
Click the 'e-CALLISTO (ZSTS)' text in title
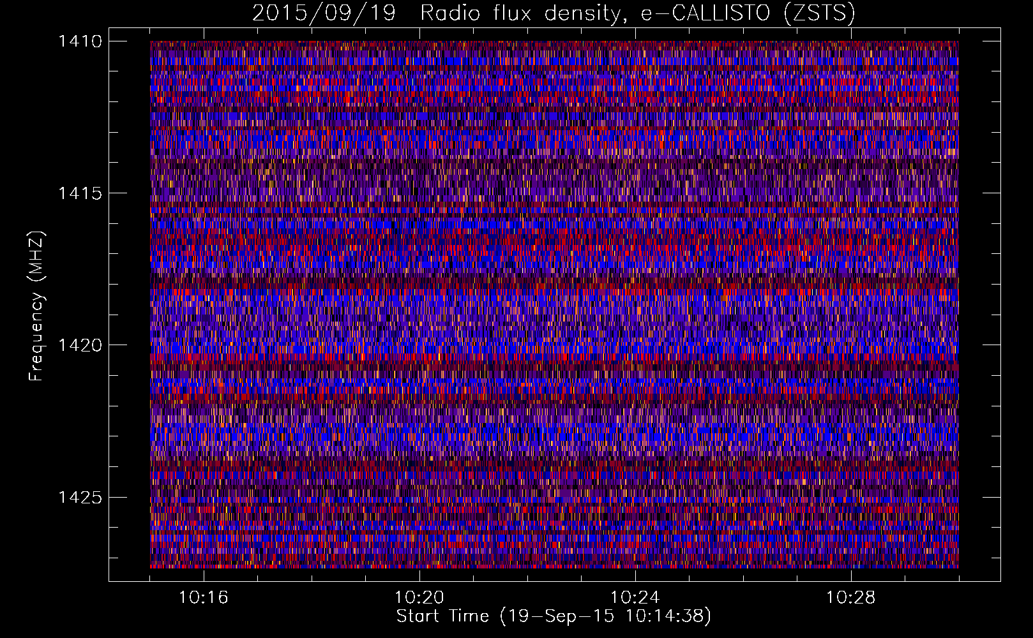(748, 13)
